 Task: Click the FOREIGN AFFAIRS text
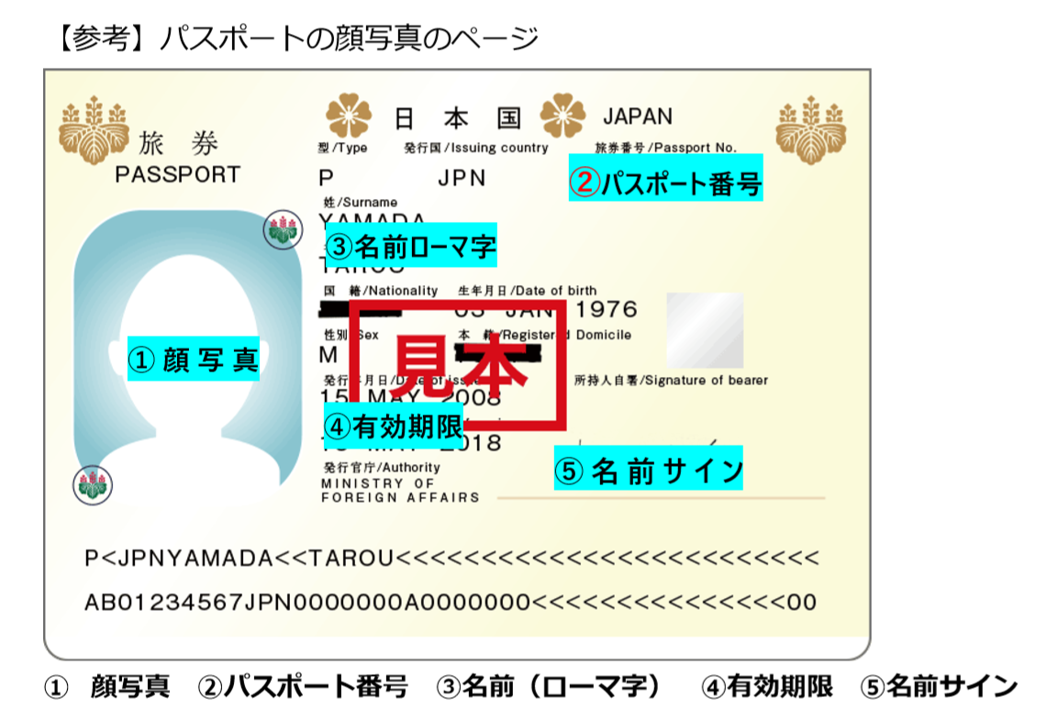coord(400,497)
